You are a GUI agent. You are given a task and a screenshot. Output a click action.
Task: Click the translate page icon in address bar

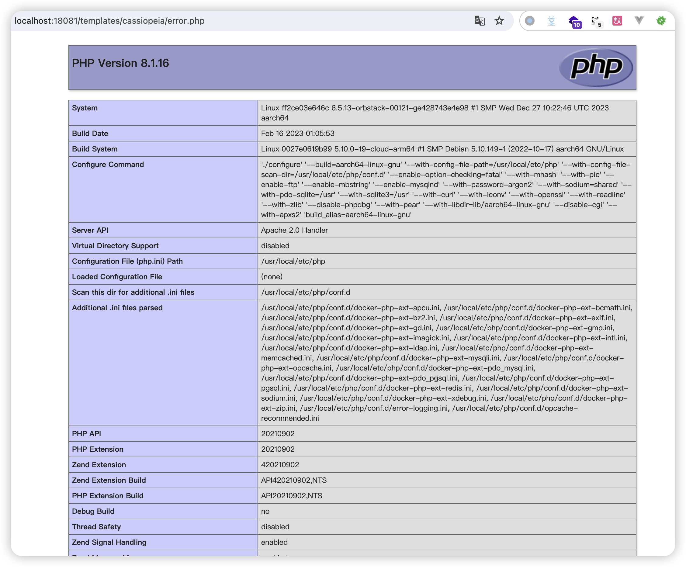point(479,21)
